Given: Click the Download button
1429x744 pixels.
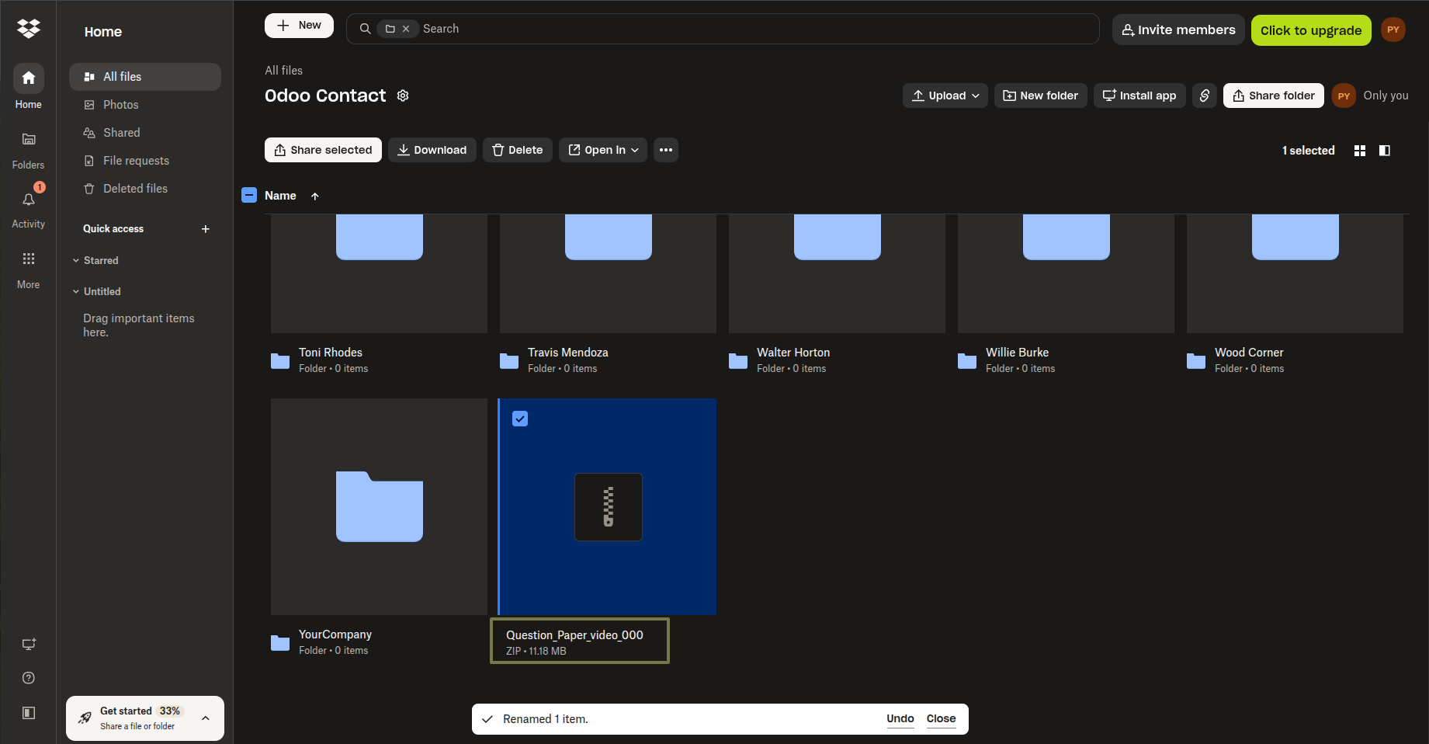Looking at the screenshot, I should 432,150.
